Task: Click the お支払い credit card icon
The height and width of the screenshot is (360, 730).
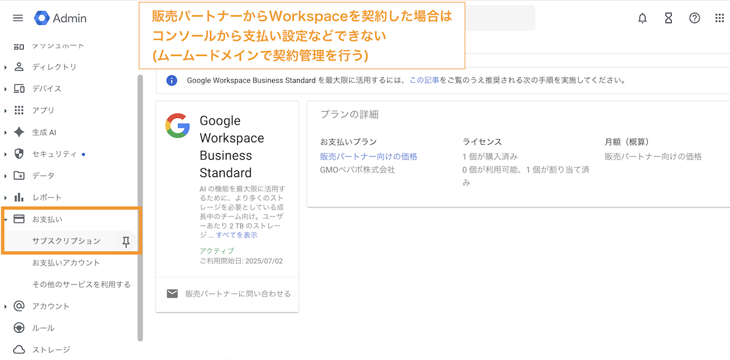Action: (x=19, y=219)
